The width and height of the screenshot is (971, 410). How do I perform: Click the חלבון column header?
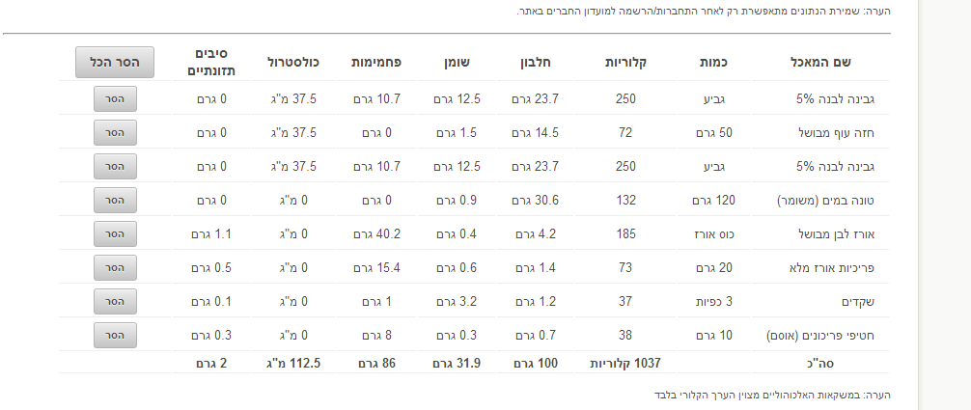pyautogui.click(x=535, y=62)
